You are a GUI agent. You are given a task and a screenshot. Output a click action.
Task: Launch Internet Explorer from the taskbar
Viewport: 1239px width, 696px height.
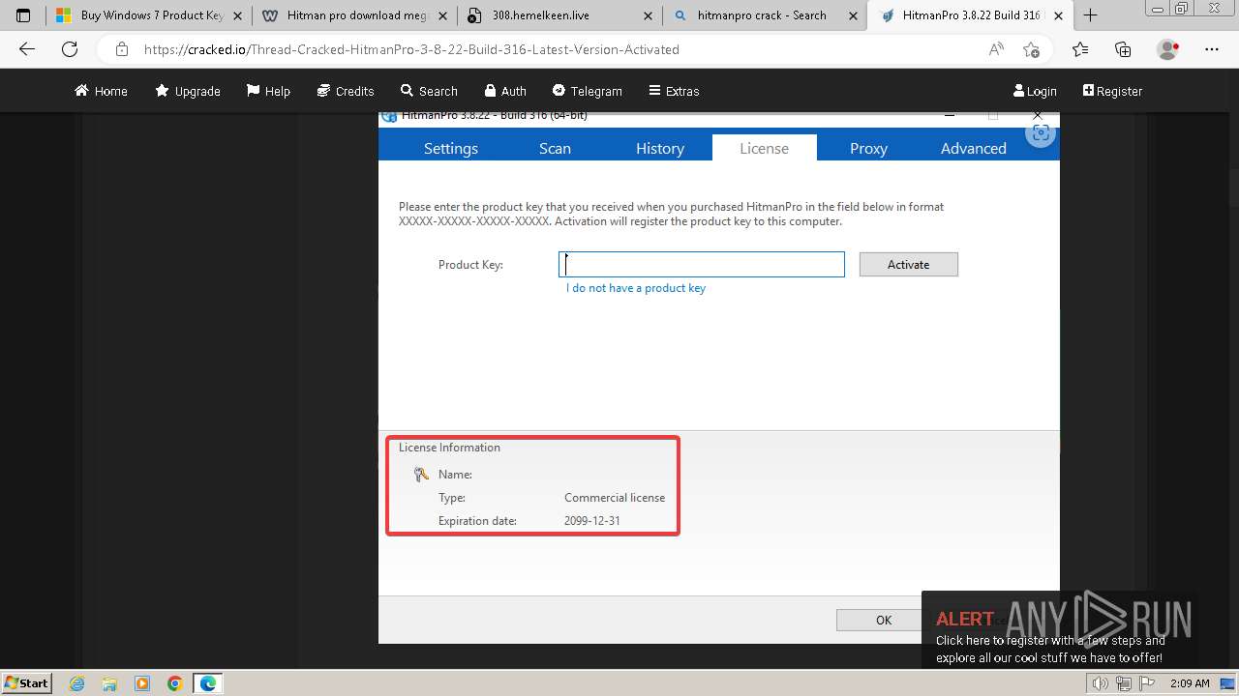77,683
